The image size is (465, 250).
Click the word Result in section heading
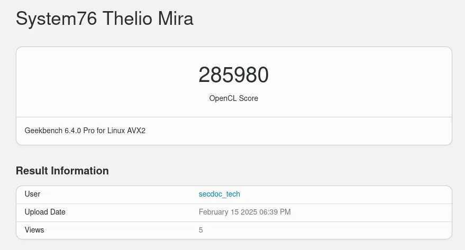32,171
